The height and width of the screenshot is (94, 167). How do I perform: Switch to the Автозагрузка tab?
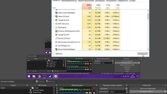click(x=100, y=1)
